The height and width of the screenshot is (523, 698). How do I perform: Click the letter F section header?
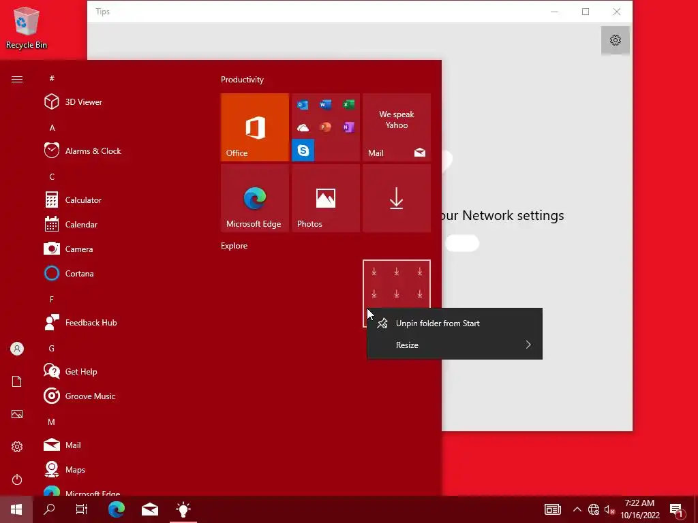coord(52,300)
